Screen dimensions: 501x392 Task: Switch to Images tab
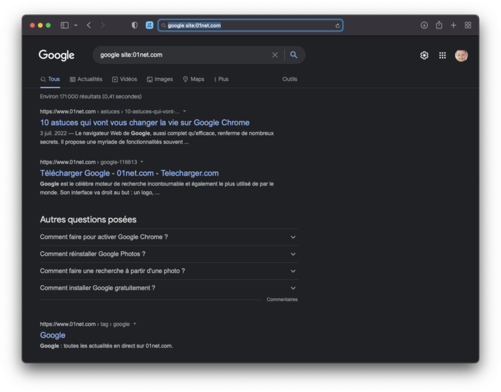coord(160,79)
